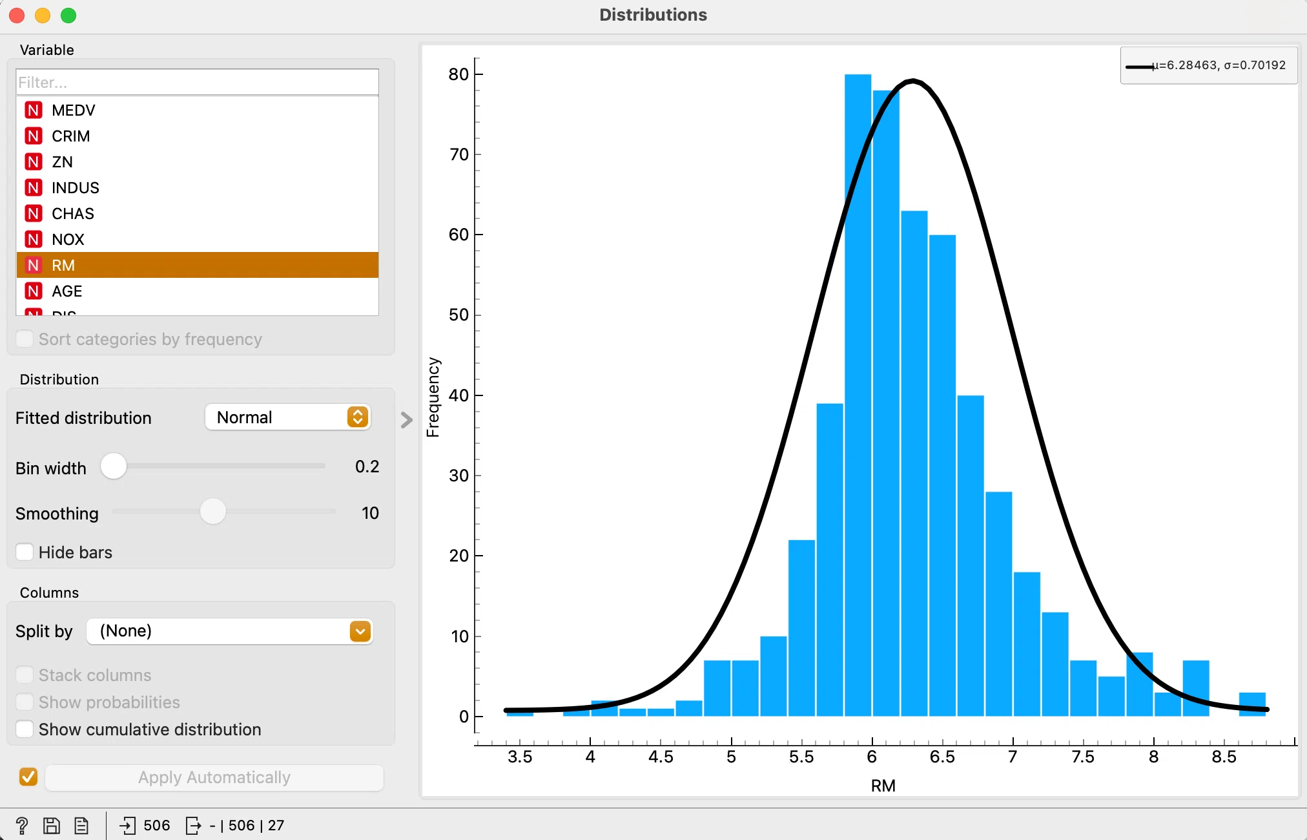Click the output data arrow icon

[193, 825]
